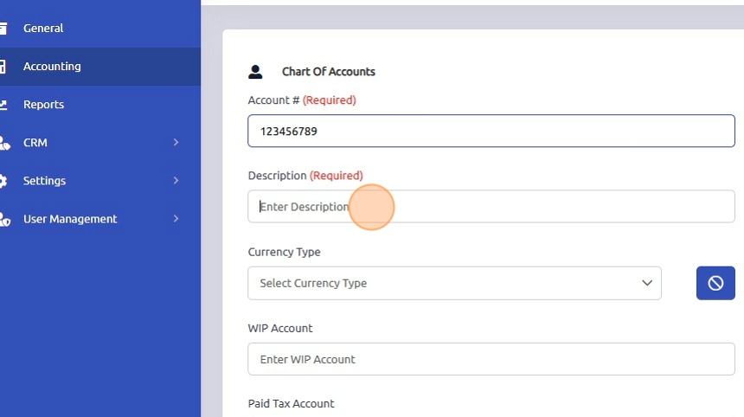744x417 pixels.
Task: Expand the User Management chevron
Action: (x=176, y=219)
